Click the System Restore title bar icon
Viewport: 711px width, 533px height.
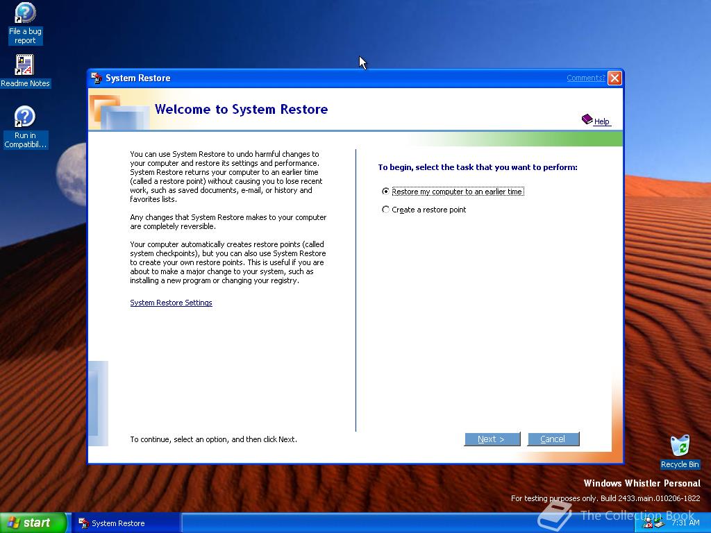tap(97, 78)
